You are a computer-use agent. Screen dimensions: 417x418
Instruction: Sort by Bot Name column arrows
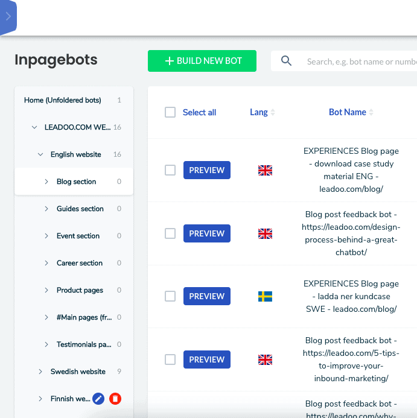click(371, 112)
